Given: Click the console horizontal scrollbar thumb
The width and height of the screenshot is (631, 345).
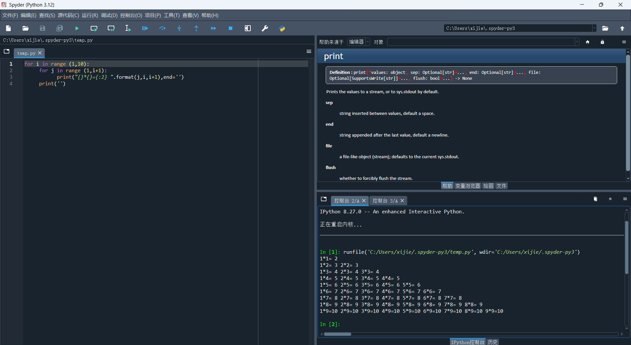Looking at the screenshot, I should click(x=337, y=334).
